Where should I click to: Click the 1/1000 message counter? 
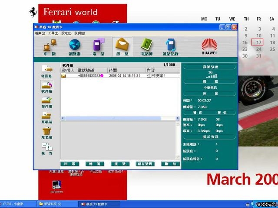169,65
